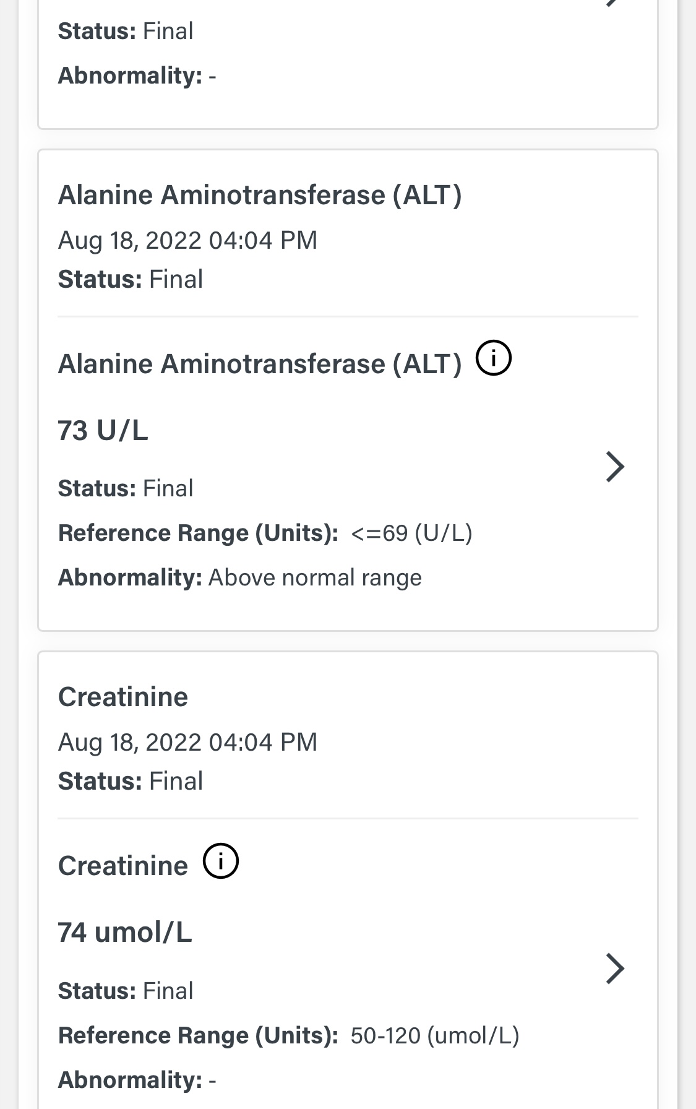Click the ALT sub-heading result label

[260, 364]
